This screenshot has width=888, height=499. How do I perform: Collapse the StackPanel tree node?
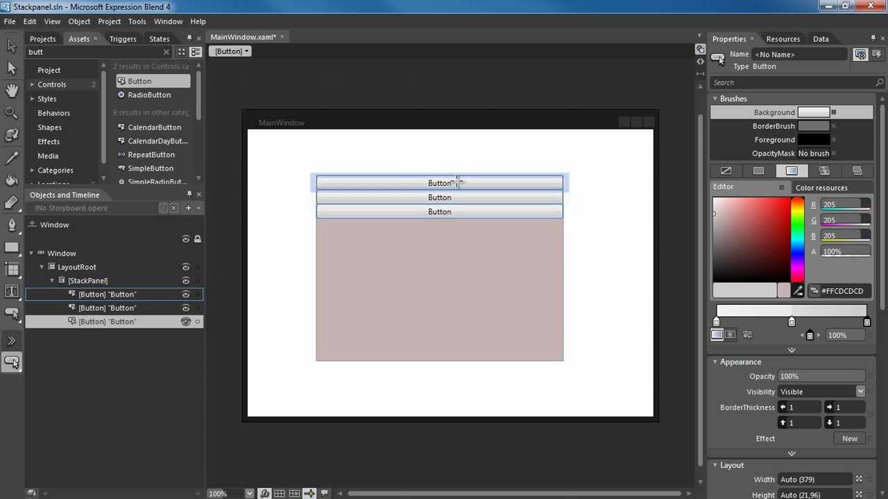tap(52, 281)
